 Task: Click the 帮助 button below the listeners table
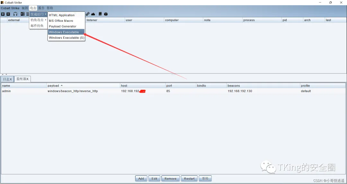(x=205, y=179)
